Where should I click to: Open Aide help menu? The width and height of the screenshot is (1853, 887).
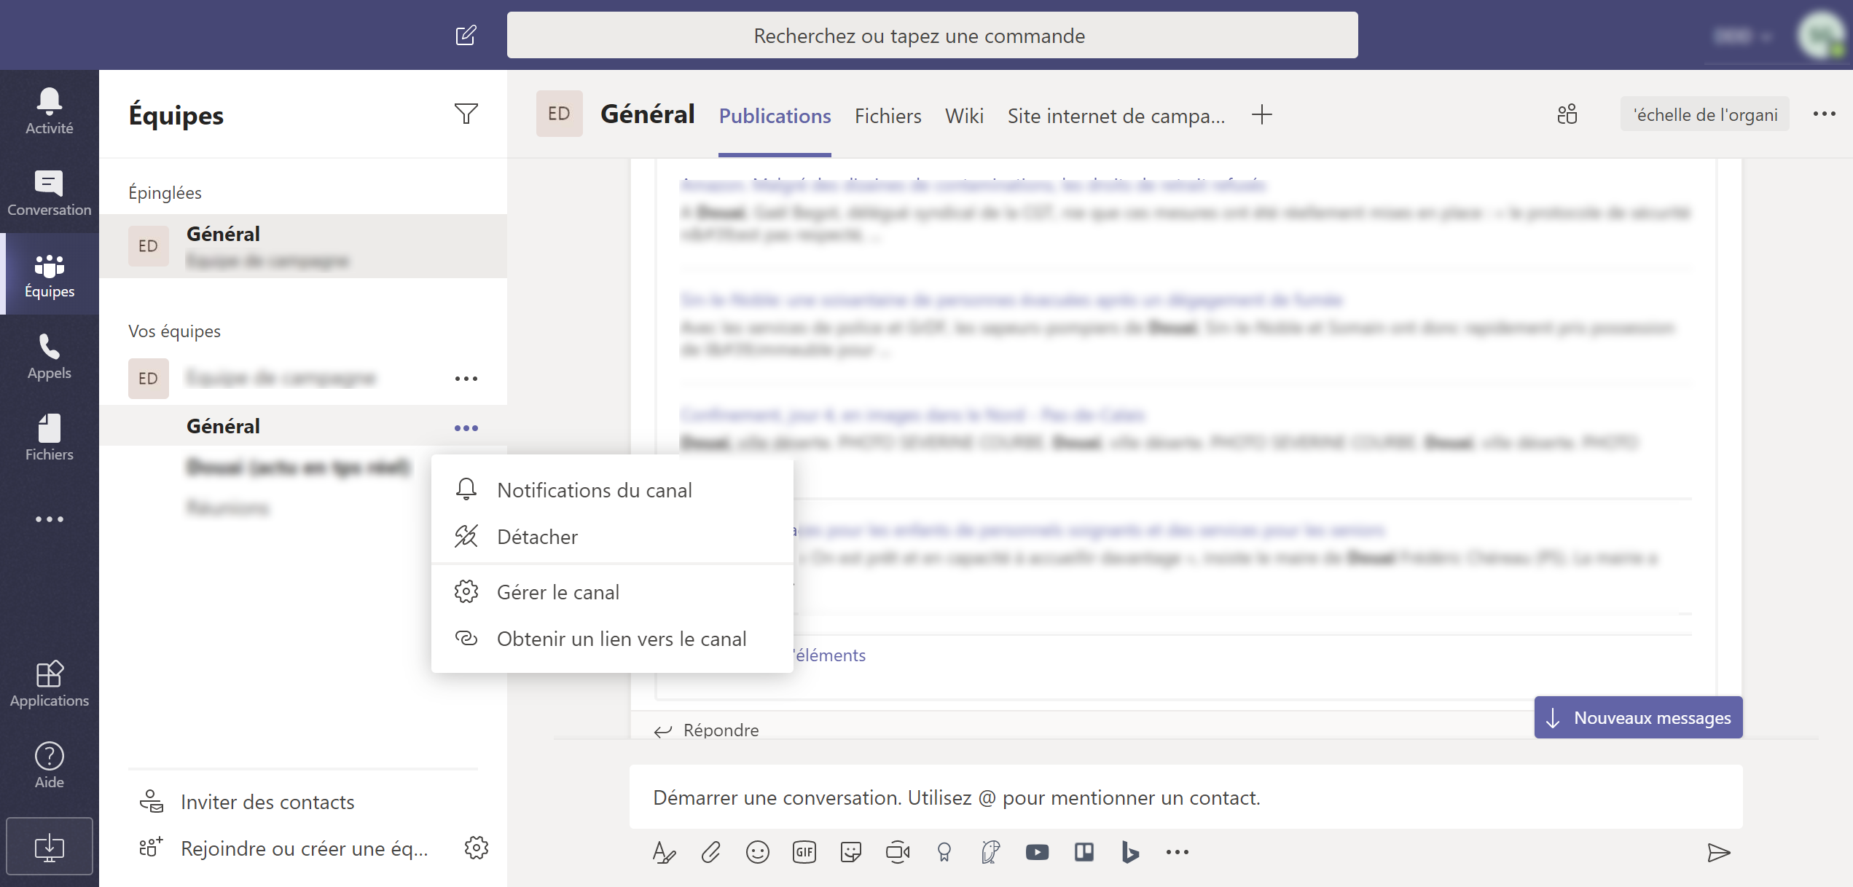point(49,765)
